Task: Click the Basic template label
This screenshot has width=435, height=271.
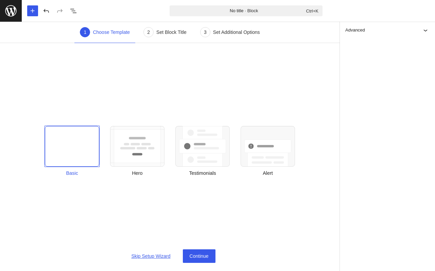Action: [72, 173]
